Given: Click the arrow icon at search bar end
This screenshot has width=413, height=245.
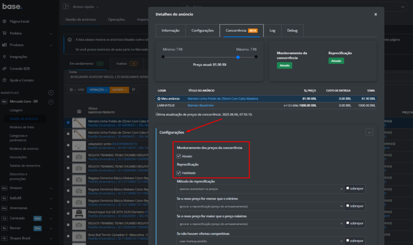Looking at the screenshot, I should (x=402, y=7).
